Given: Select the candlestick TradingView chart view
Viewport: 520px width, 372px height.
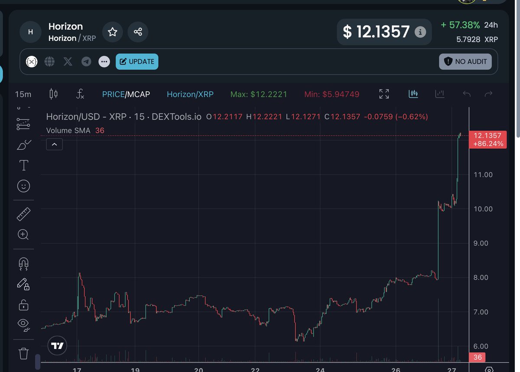Looking at the screenshot, I should (x=413, y=94).
